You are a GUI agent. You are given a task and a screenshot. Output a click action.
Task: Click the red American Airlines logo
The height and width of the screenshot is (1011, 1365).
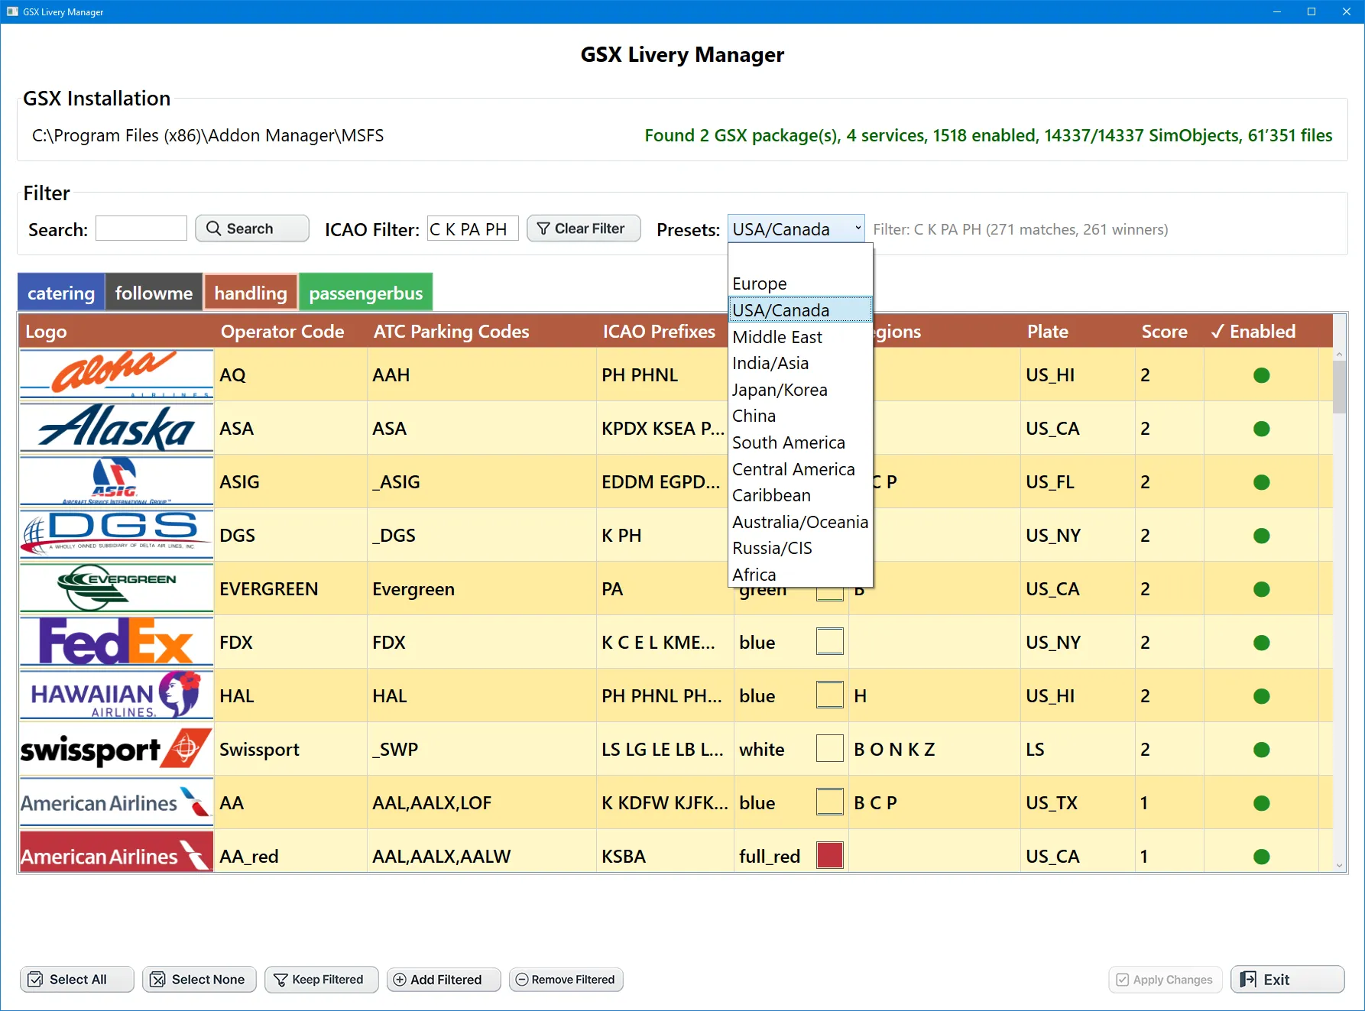116,856
